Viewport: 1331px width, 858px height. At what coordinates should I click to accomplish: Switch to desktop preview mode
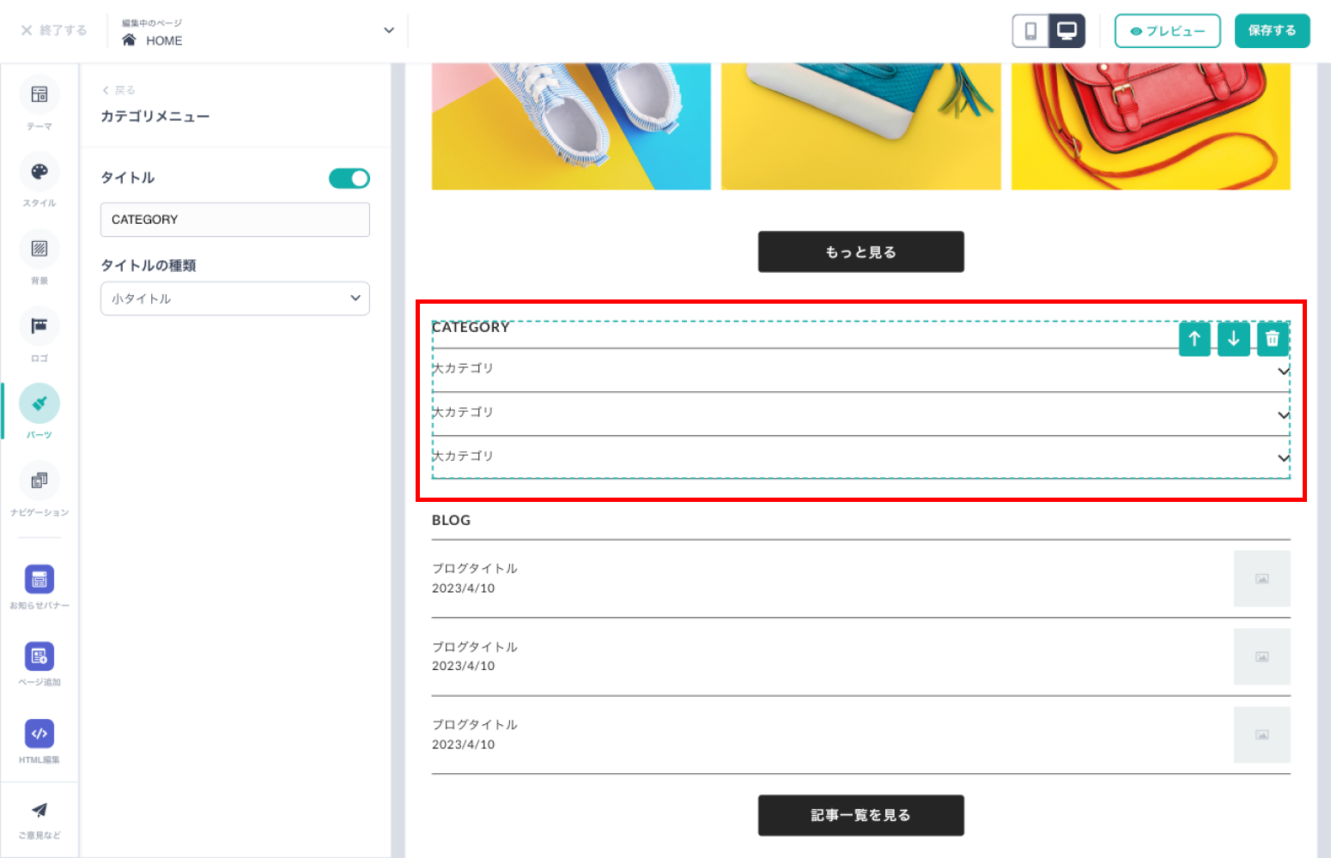(1067, 31)
